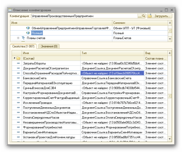182x152 pixels.
Task: Select the ИсключениеПроводок name cell
Action: 51,103
